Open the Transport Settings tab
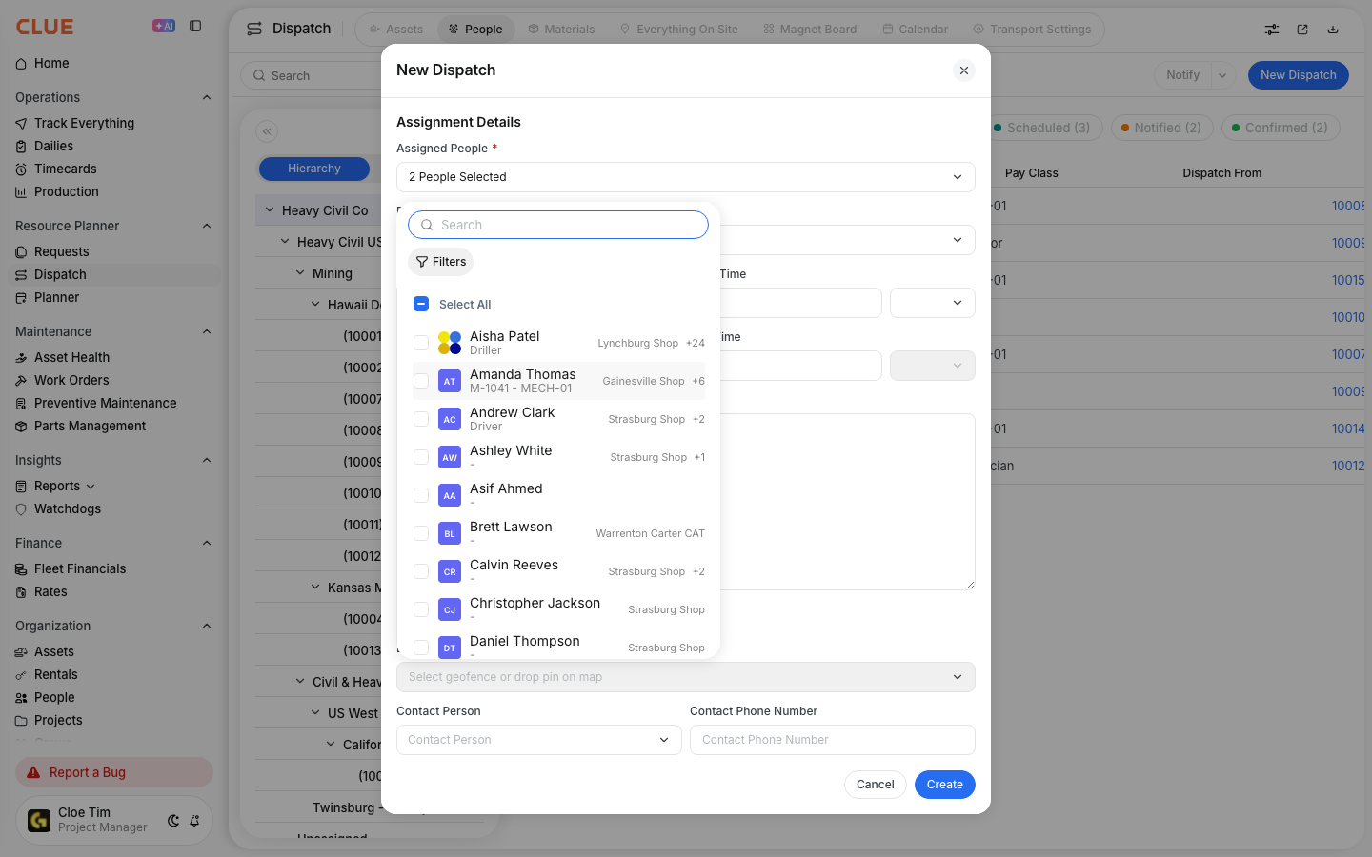1372x857 pixels. [1032, 30]
